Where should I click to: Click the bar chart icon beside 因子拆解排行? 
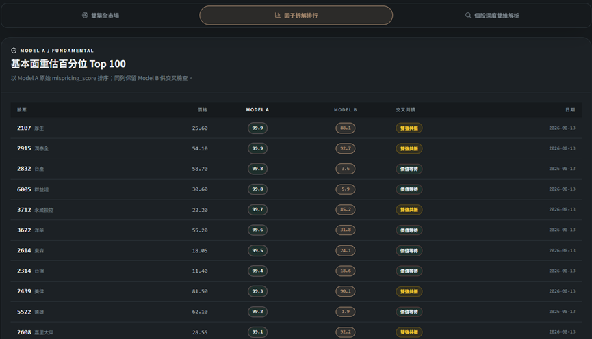[277, 16]
